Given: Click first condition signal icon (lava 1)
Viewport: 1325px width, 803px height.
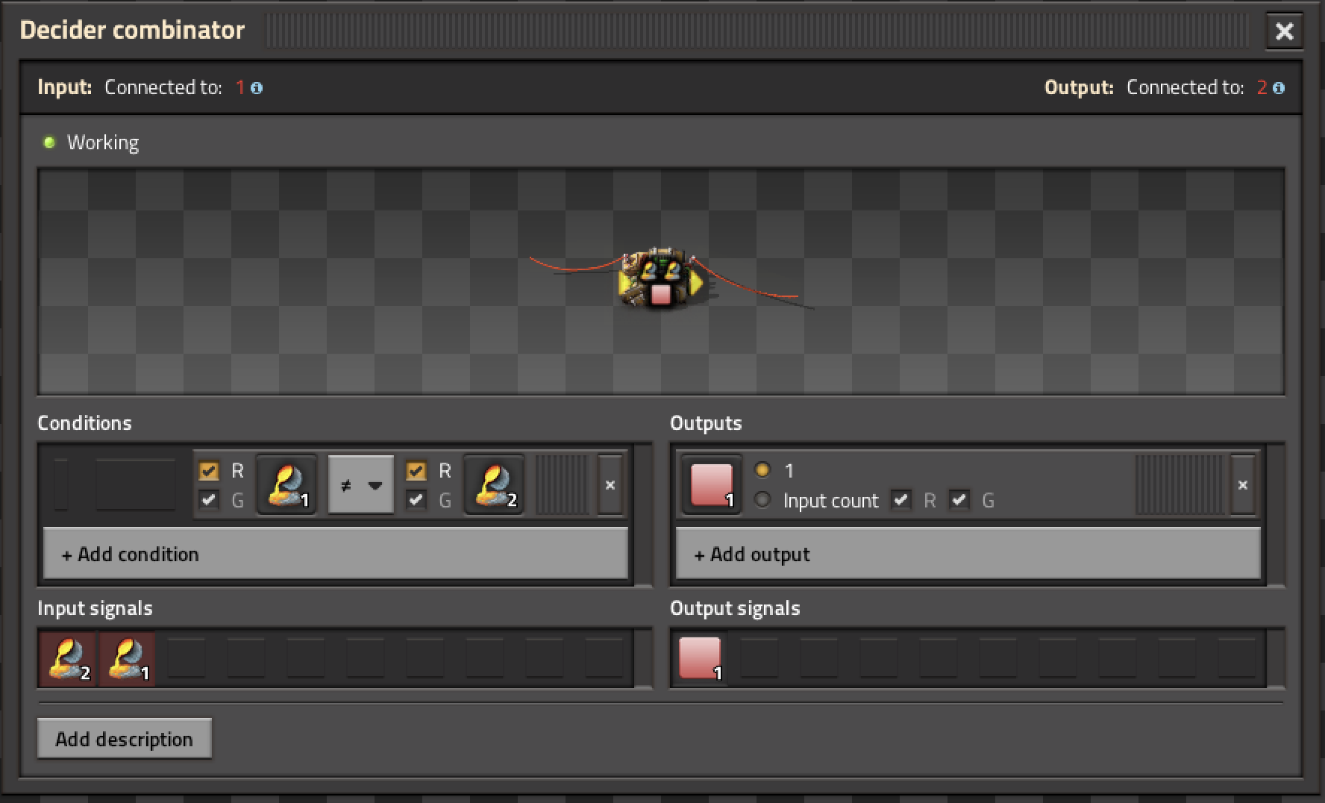Looking at the screenshot, I should pos(286,485).
